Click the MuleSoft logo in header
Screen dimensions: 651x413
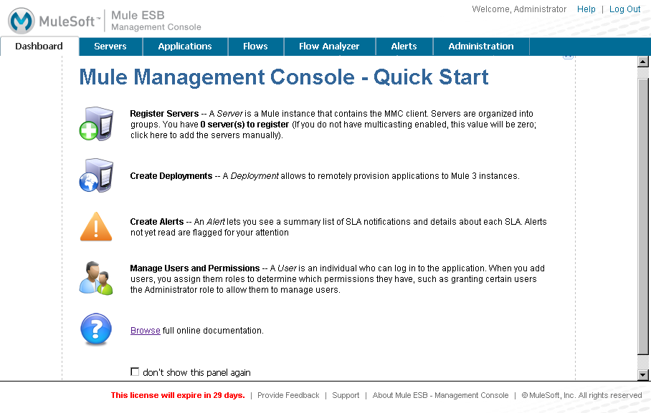(x=54, y=21)
